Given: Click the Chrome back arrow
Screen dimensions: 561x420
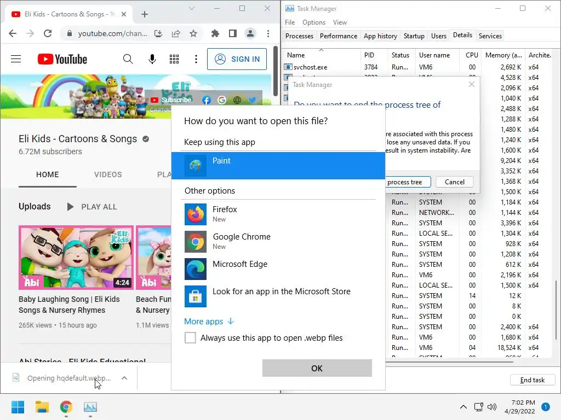Looking at the screenshot, I should (x=13, y=33).
